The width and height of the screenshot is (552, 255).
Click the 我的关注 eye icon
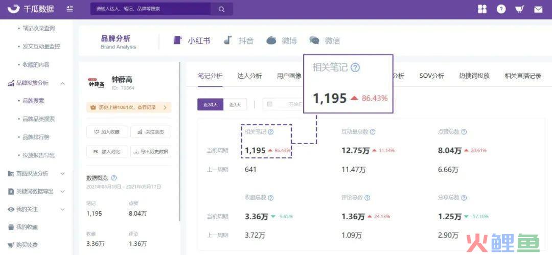[x=11, y=210]
